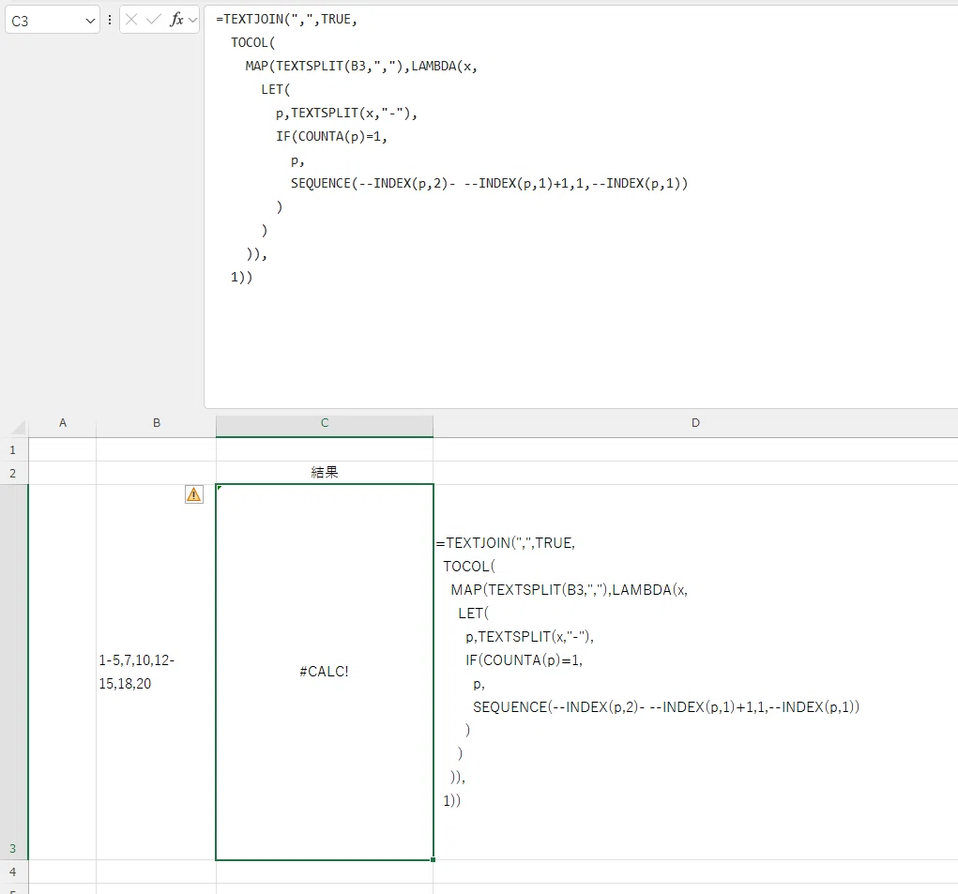The width and height of the screenshot is (958, 894).
Task: Click the fill handle of cell C3
Action: [433, 860]
